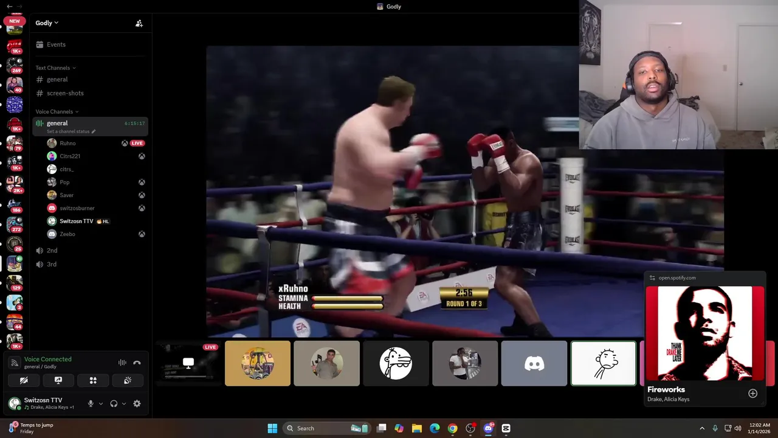Open the NEW server icon in server list
This screenshot has width=778, height=438.
click(x=15, y=26)
